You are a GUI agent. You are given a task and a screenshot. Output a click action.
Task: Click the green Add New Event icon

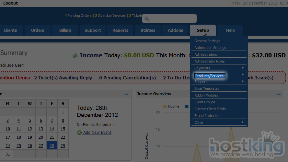point(79,133)
